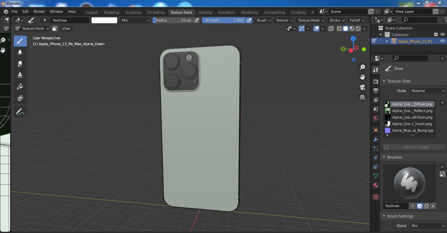The height and width of the screenshot is (233, 447).
Task: Open the Mix blend mode dropdown in header
Action: click(x=135, y=20)
